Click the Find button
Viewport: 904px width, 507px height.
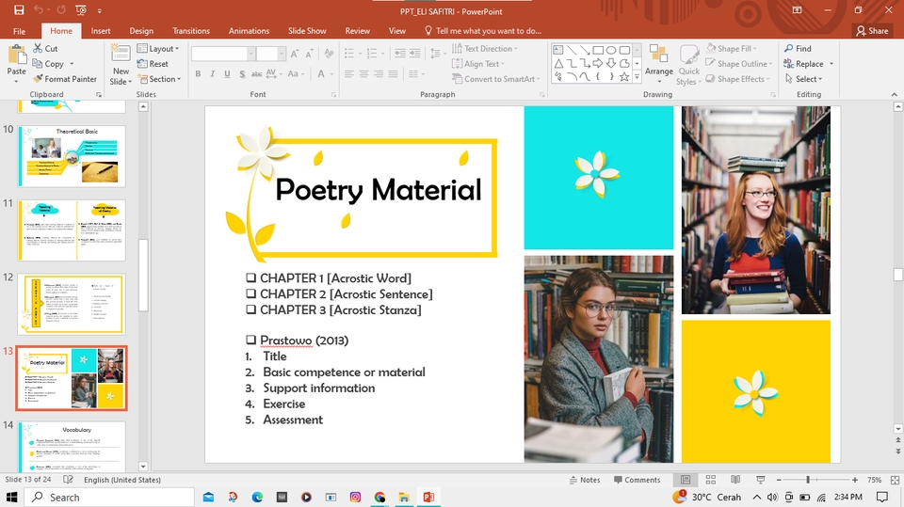pos(798,49)
